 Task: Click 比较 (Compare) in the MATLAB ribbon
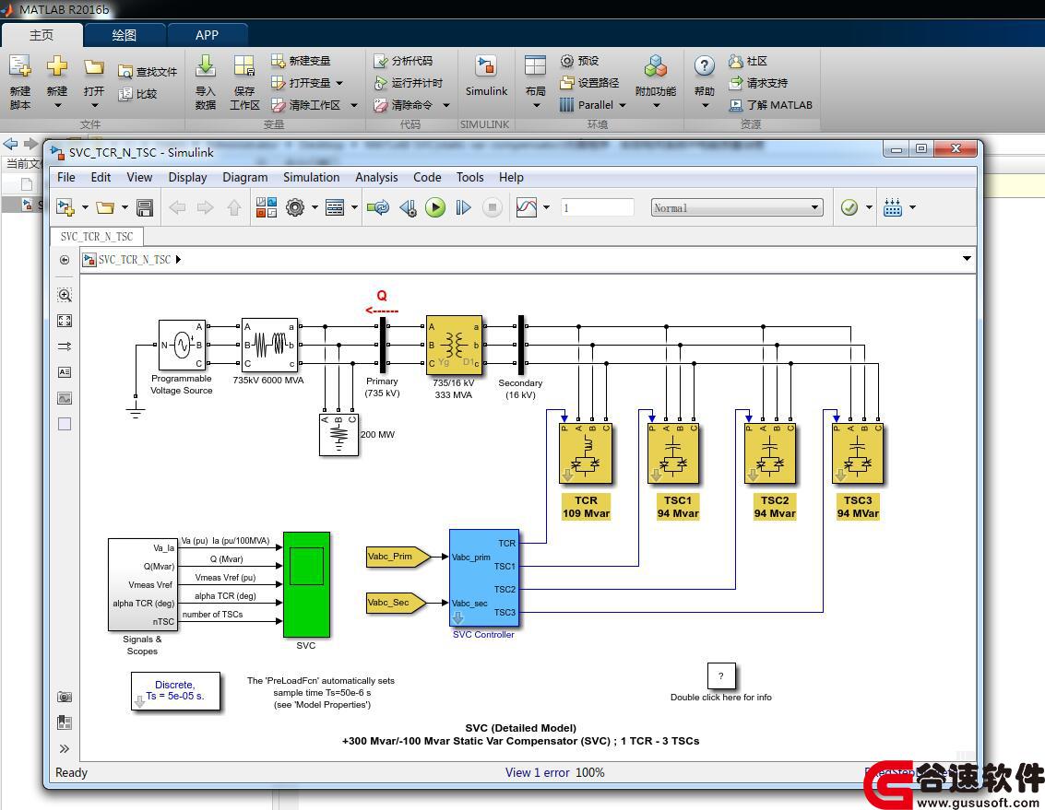click(x=137, y=94)
